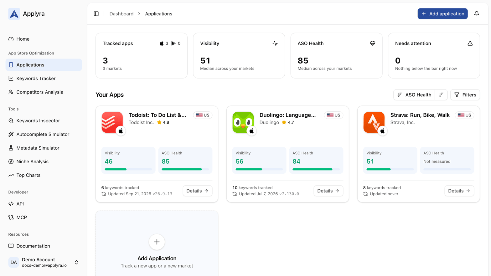The image size is (491, 276).
Task: Click the refresh icon beside Updated never
Action: 365,194
